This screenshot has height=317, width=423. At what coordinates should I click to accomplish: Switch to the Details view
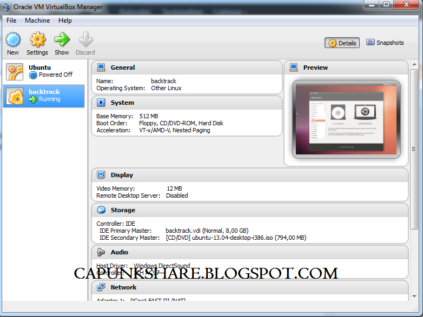click(342, 43)
